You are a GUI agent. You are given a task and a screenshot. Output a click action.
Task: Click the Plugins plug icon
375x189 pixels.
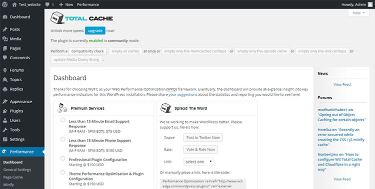point(5,111)
